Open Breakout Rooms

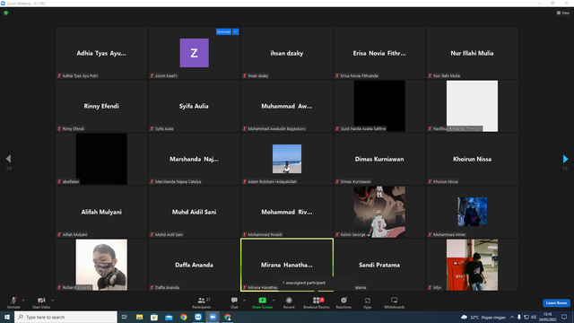tap(317, 302)
